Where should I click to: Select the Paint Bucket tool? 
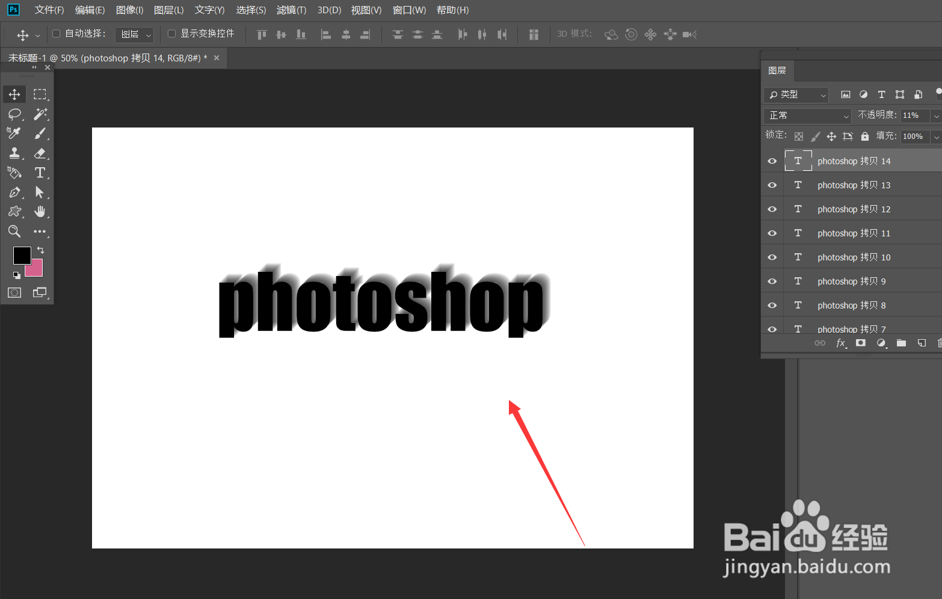pos(14,173)
